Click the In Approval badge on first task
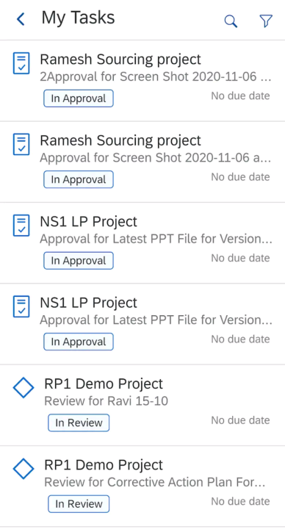 click(79, 98)
